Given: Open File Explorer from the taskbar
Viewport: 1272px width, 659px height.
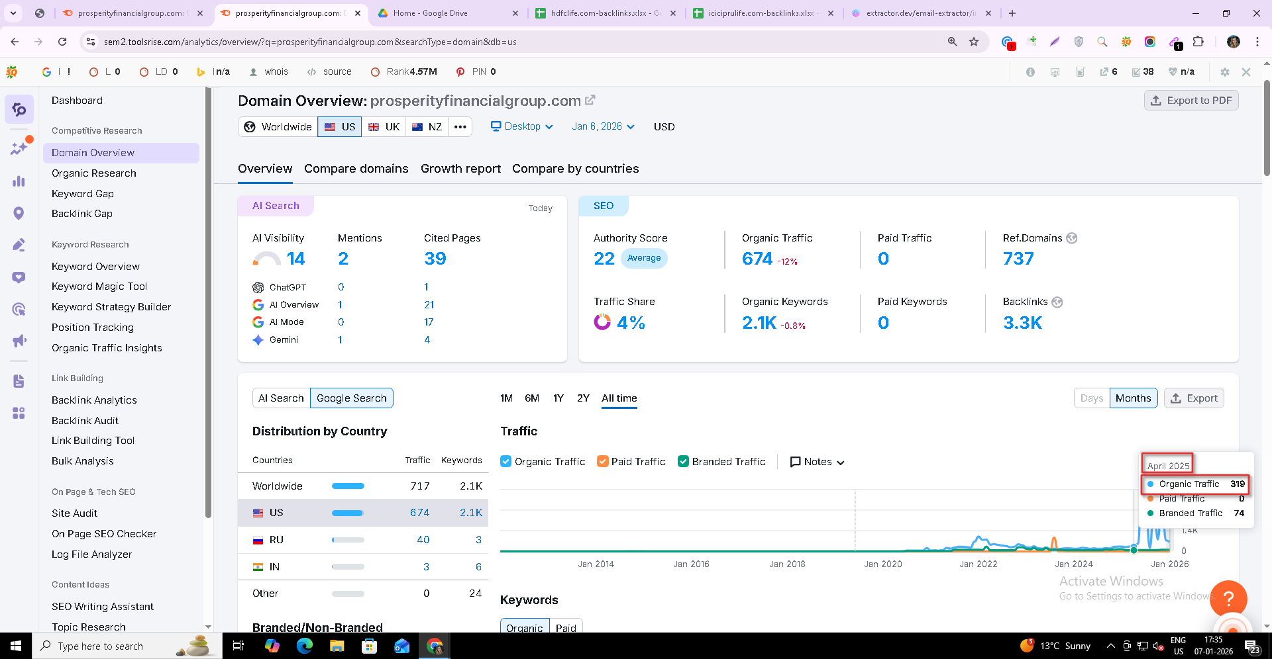Looking at the screenshot, I should [337, 646].
